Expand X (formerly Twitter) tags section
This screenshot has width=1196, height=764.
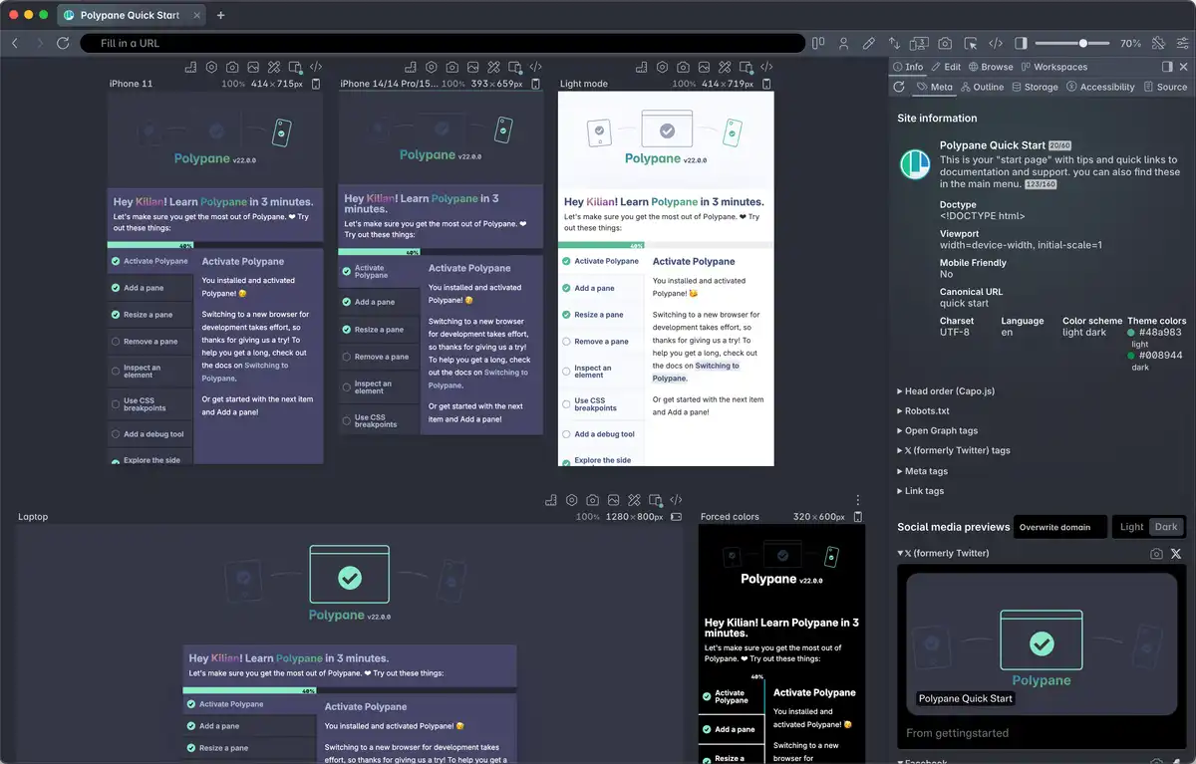pyautogui.click(x=954, y=451)
